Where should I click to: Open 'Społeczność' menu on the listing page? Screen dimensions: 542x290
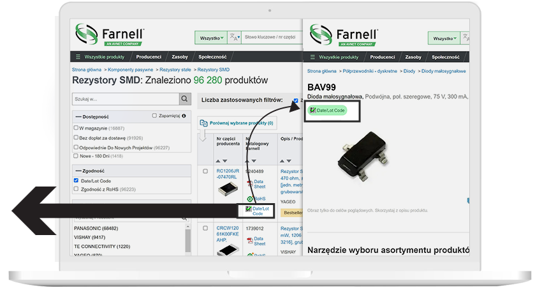coord(212,57)
